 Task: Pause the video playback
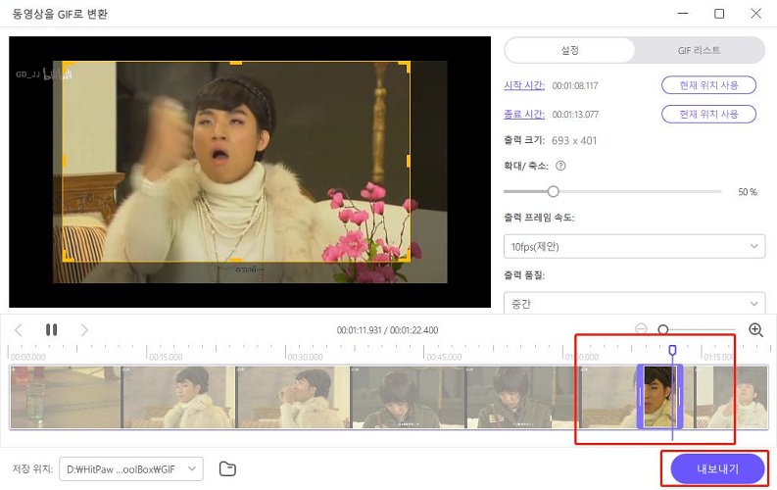pyautogui.click(x=51, y=330)
